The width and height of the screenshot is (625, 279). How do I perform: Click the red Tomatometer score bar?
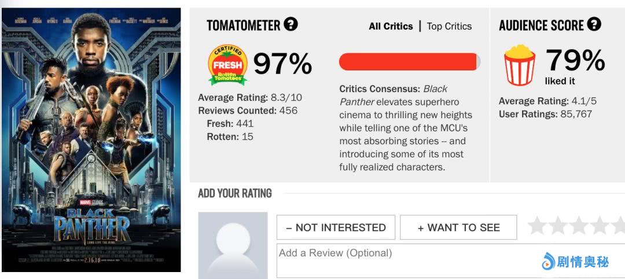[409, 62]
